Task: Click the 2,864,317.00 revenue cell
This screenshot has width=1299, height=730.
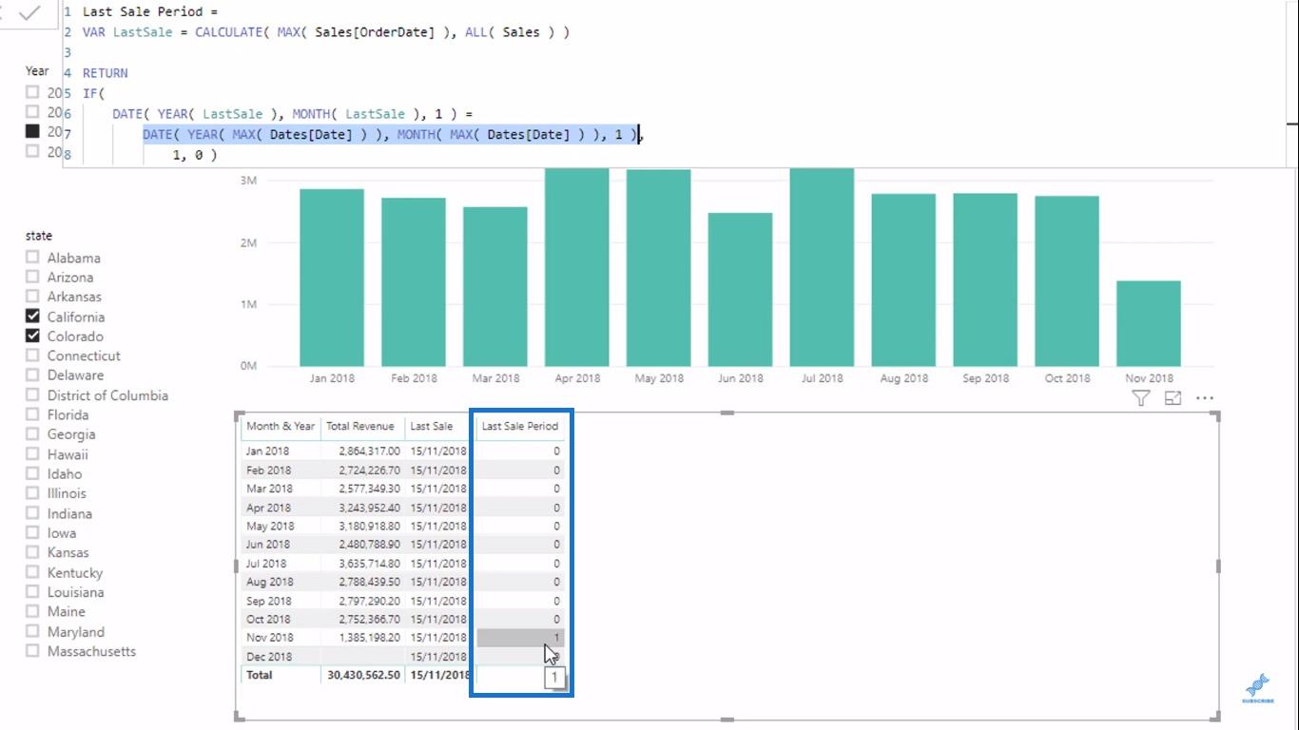Action: pyautogui.click(x=369, y=451)
